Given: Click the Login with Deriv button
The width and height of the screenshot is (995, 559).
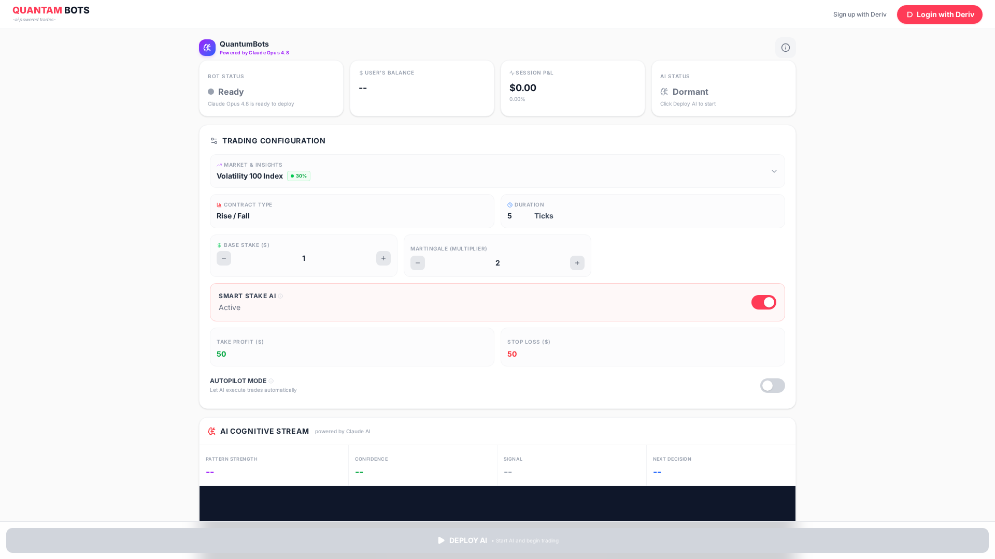Looking at the screenshot, I should pos(940,14).
